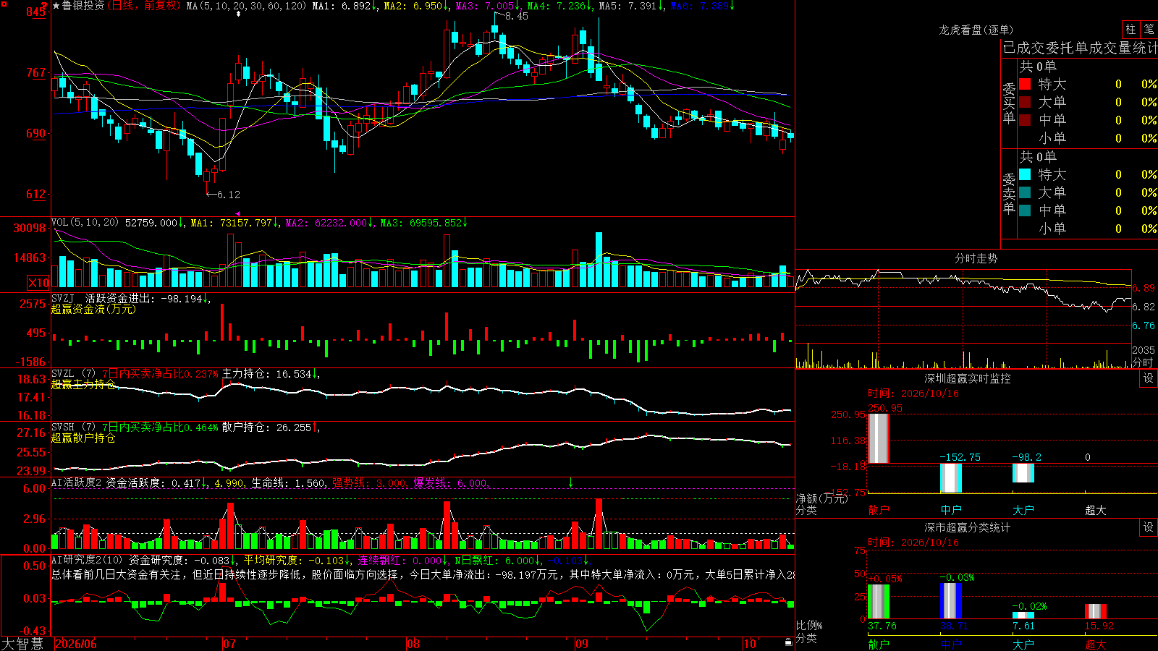Click the dark red 大单 buy swatch
1158x651 pixels.
point(1025,102)
